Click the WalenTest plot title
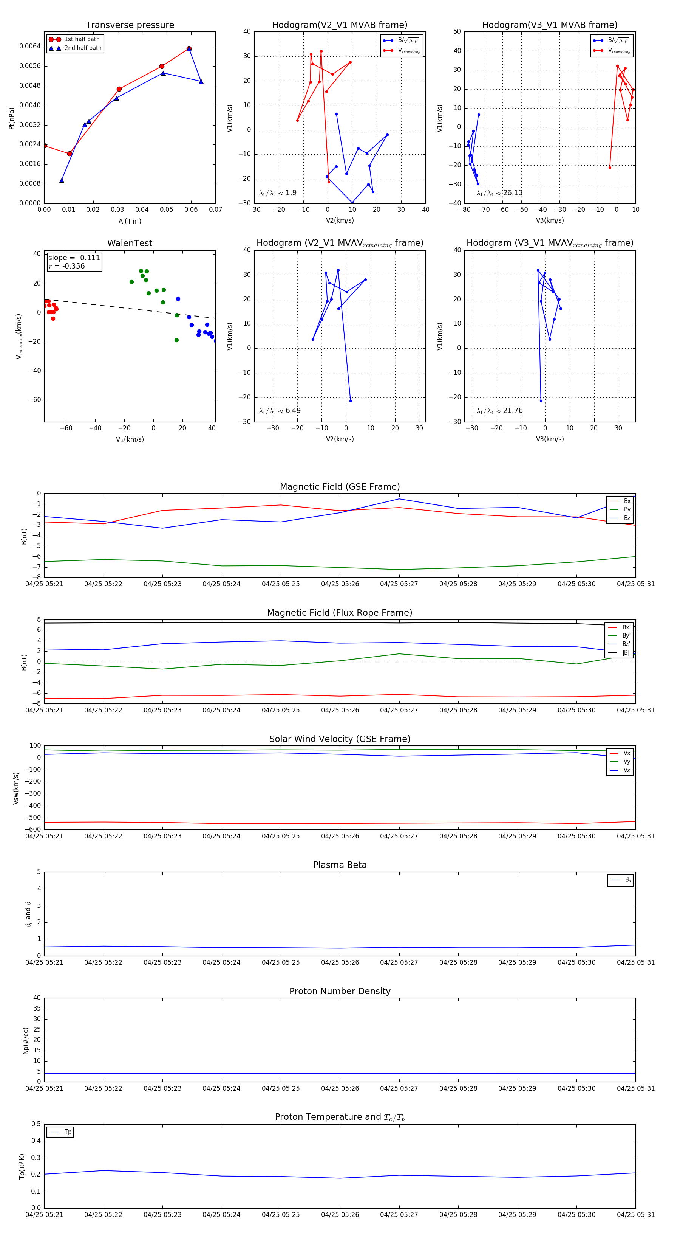This screenshot has width=680, height=1248. pos(130,243)
